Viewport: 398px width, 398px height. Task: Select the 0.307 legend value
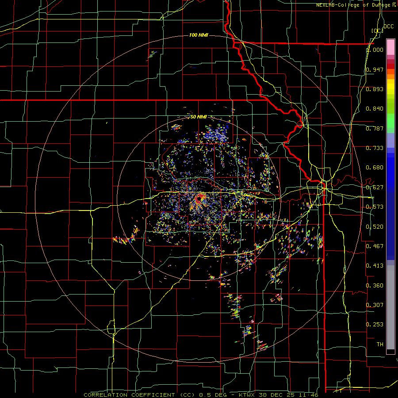point(375,305)
